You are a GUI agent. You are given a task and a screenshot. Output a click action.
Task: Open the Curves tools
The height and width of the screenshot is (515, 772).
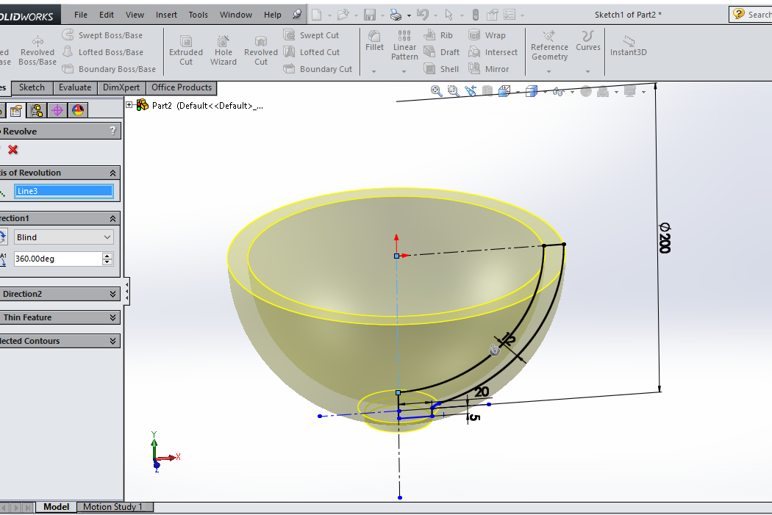tap(588, 41)
